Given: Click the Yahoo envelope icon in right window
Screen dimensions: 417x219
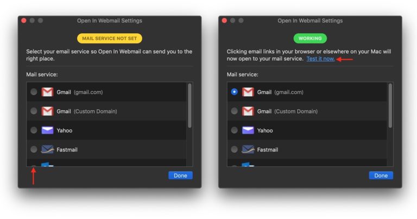Looking at the screenshot, I should point(248,130).
